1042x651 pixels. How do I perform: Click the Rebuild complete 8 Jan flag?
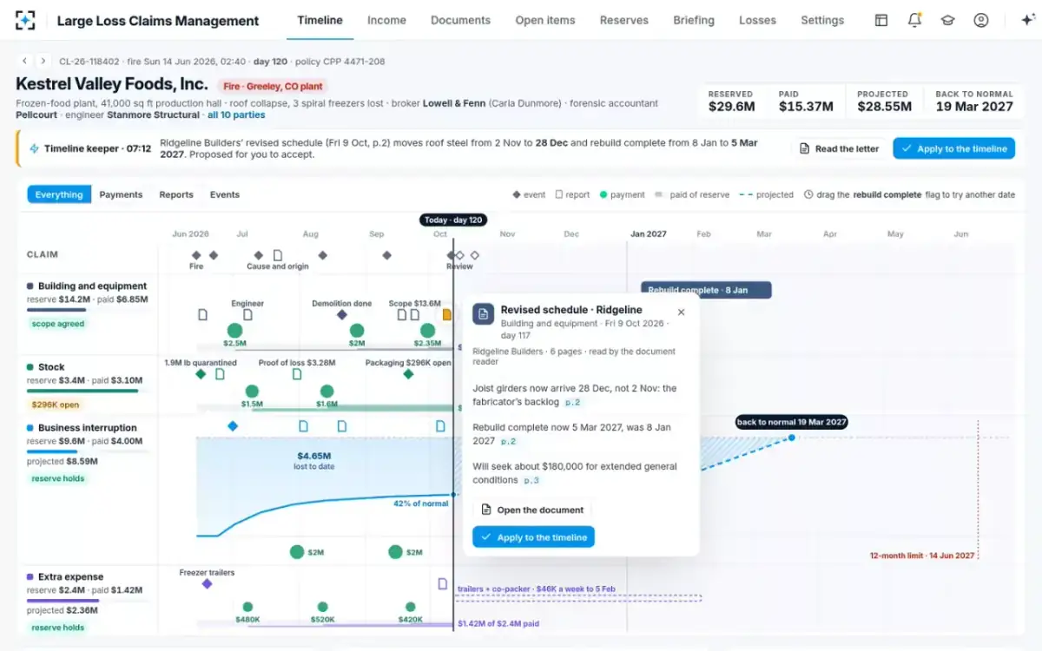pos(706,290)
